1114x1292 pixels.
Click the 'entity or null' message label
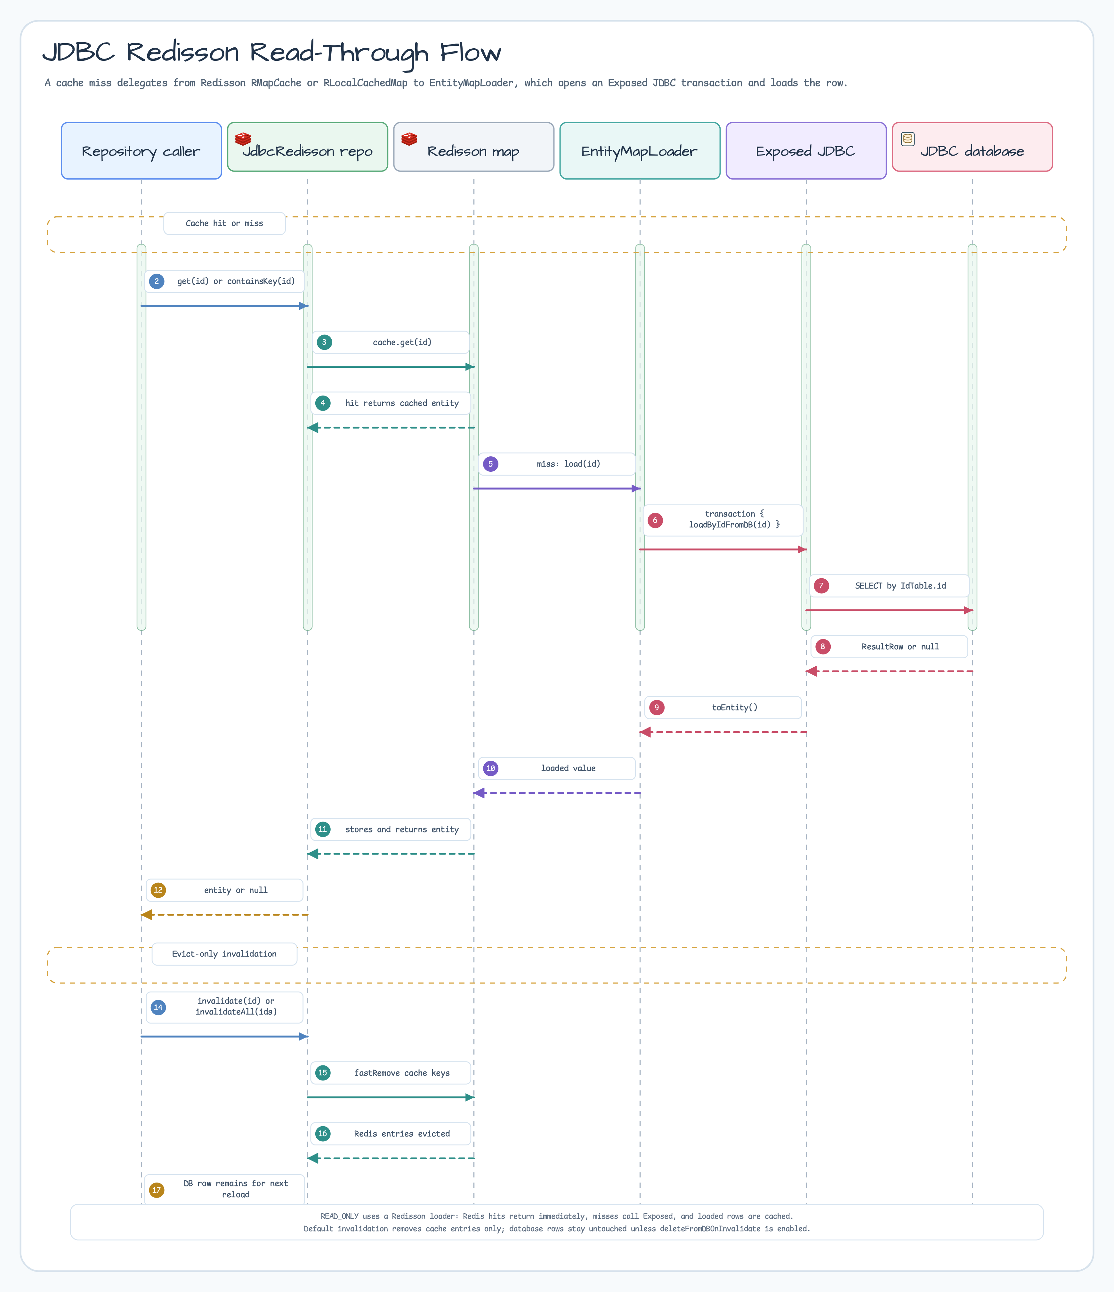(236, 890)
